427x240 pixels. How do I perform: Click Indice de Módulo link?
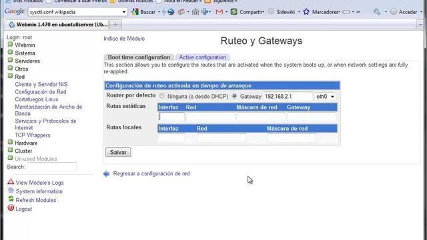[124, 39]
